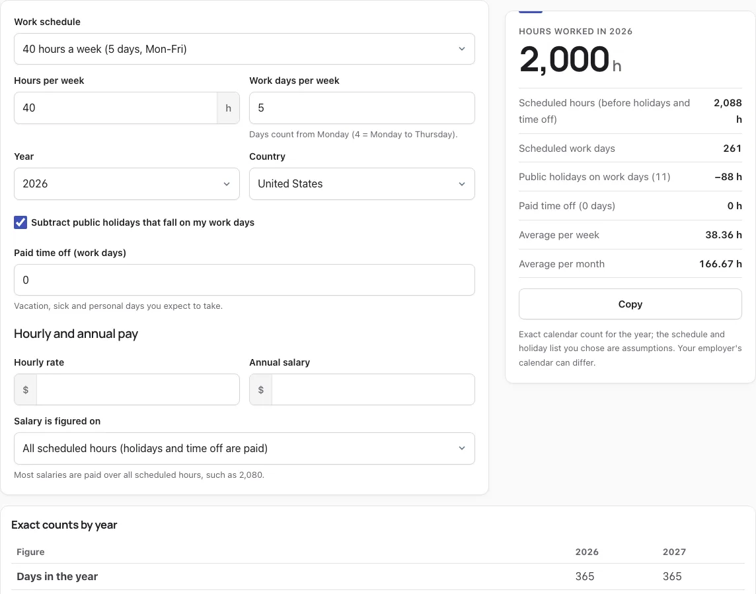Click the 2027 column header
This screenshot has height=594, width=756.
pyautogui.click(x=674, y=552)
